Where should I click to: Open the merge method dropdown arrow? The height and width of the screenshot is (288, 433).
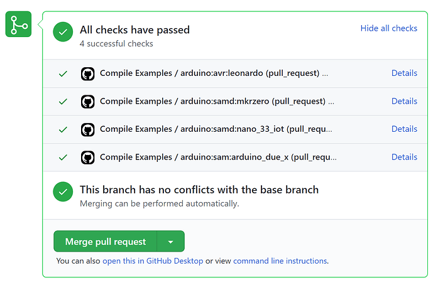tap(170, 242)
